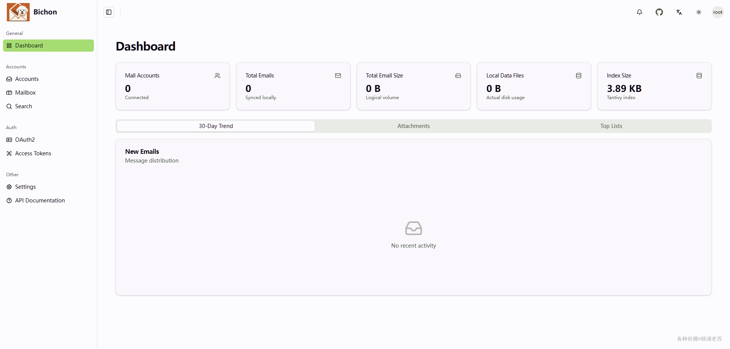
Task: Click the Mail Accounts card title
Action: [x=142, y=76]
